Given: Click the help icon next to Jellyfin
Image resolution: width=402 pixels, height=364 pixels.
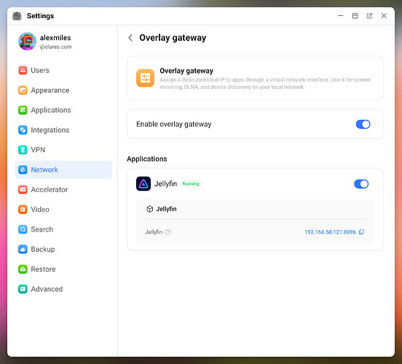Looking at the screenshot, I should [167, 232].
